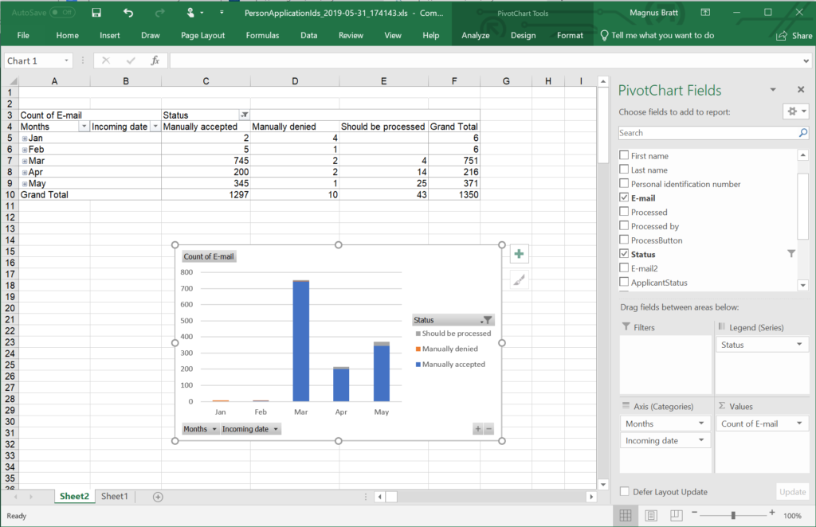Image resolution: width=816 pixels, height=527 pixels.
Task: Switch to Page Layout view in status bar
Action: [x=651, y=515]
